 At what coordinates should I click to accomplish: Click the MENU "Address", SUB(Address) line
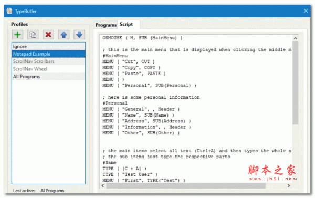point(146,121)
